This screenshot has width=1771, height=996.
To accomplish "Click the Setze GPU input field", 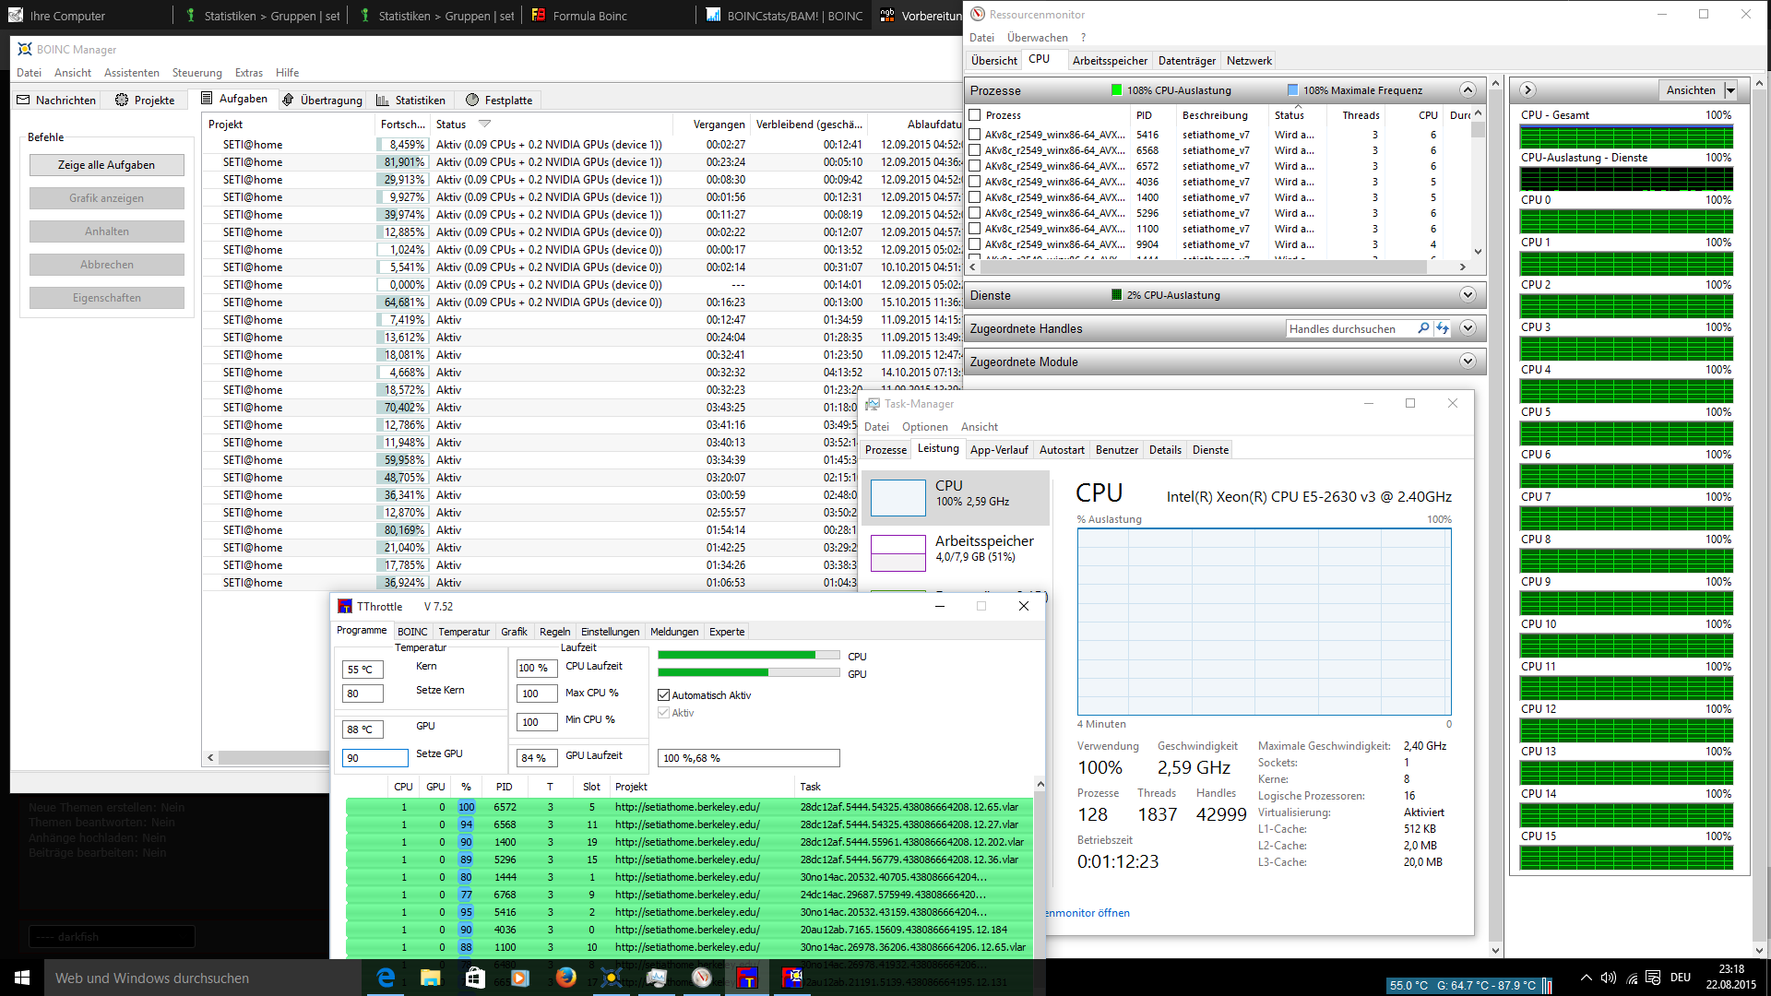I will 375,758.
